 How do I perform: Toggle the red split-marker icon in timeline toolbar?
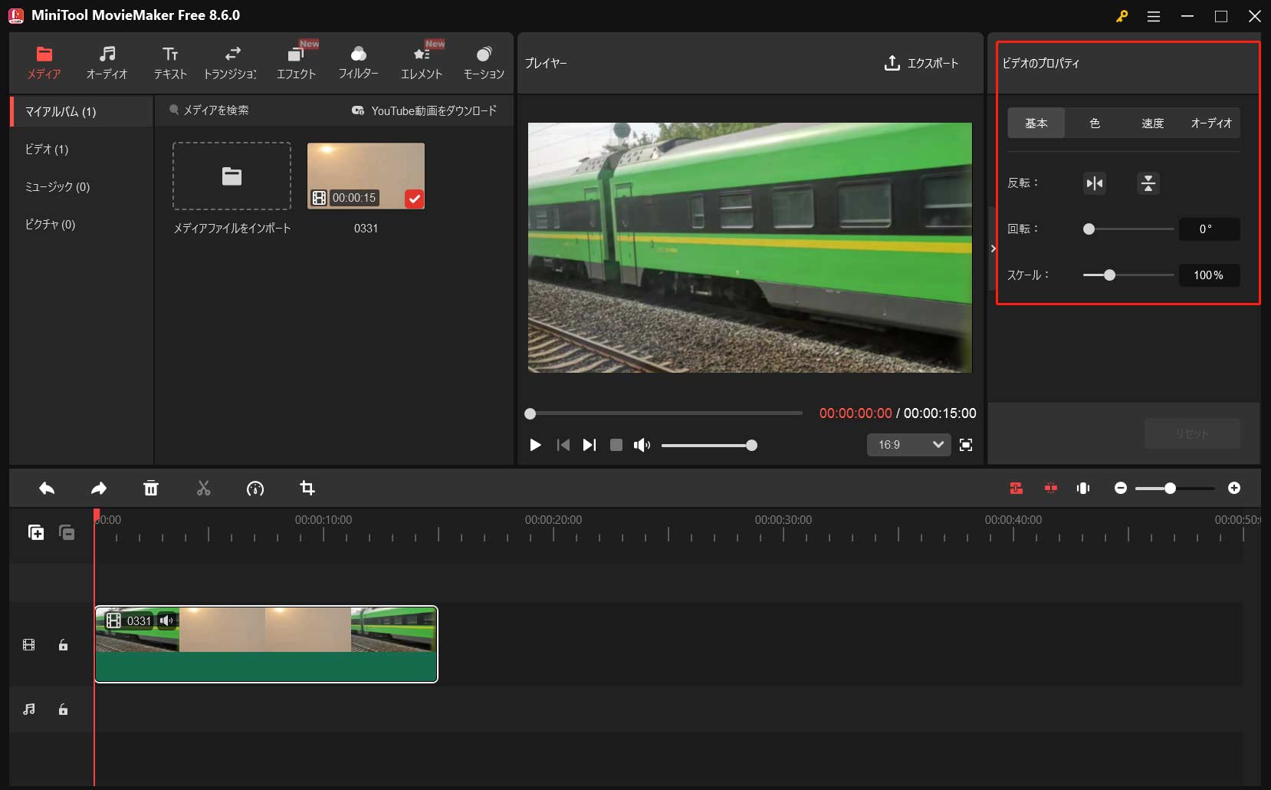[1050, 489]
